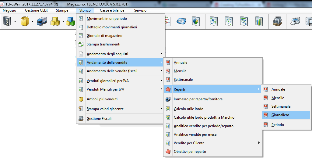
Task: Open the Casse e bilance menu
Action: [x=112, y=10]
